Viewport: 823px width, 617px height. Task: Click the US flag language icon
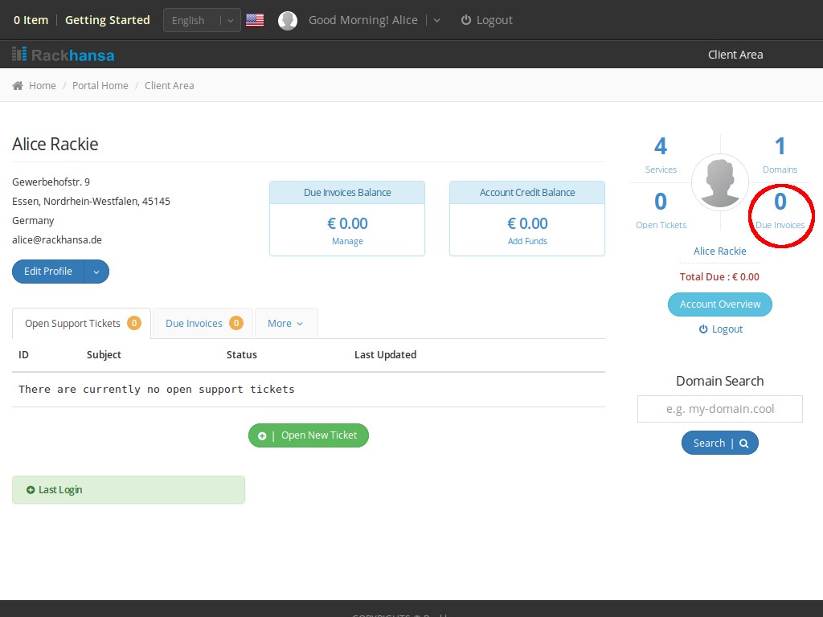pos(255,20)
